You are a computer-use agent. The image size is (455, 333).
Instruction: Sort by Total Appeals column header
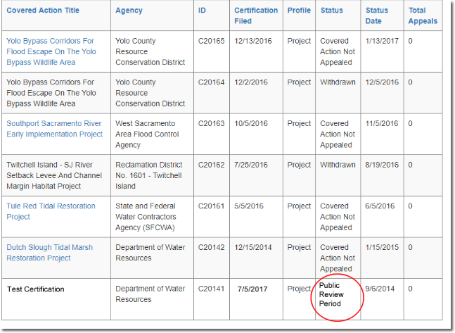pos(423,15)
